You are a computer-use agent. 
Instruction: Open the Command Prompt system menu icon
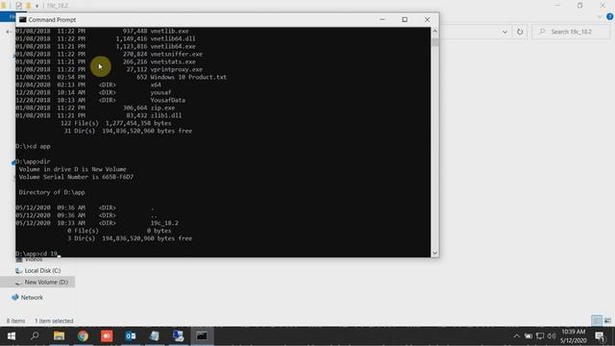click(x=23, y=19)
